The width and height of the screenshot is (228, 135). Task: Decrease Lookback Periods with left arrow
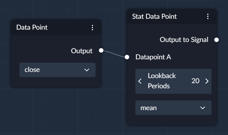[140, 81]
